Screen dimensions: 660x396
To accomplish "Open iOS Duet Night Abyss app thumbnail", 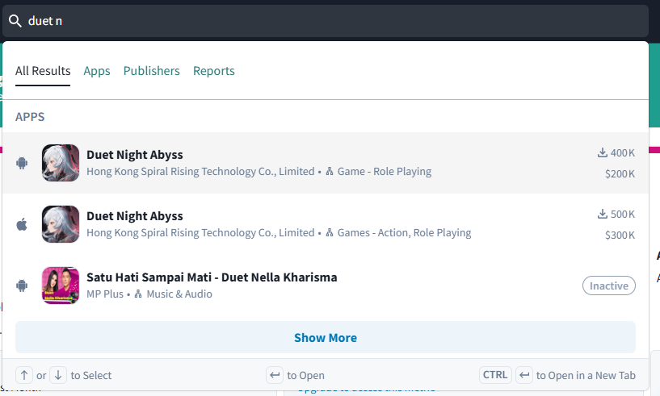I will tap(61, 224).
